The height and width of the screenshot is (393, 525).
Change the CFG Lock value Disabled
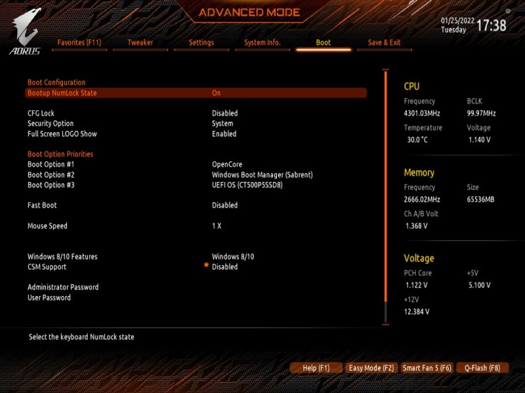tap(224, 113)
